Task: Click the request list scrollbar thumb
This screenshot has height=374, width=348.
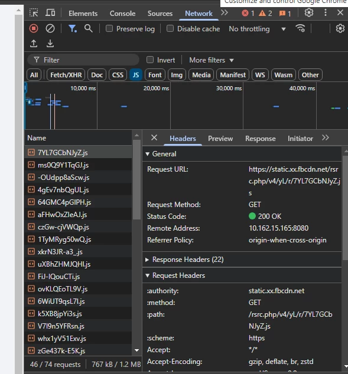Action: point(137,179)
